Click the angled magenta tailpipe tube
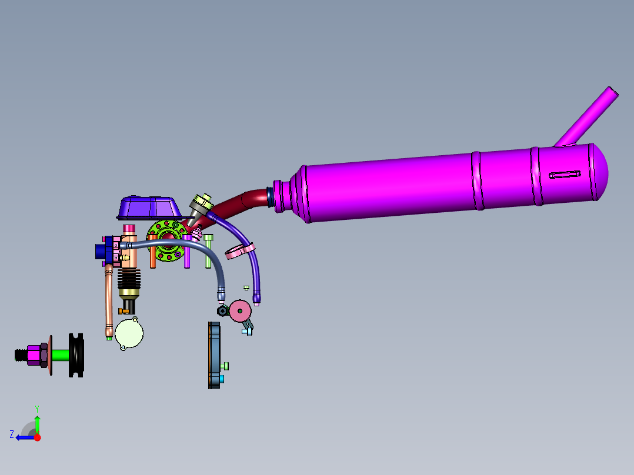 pos(588,117)
